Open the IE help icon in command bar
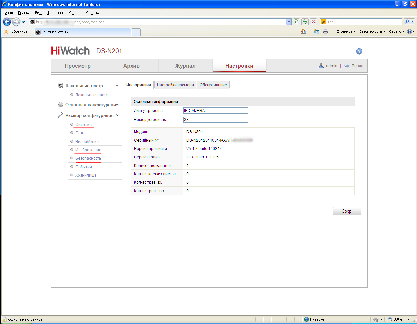Screen dimensions: 417x324 [x=409, y=31]
